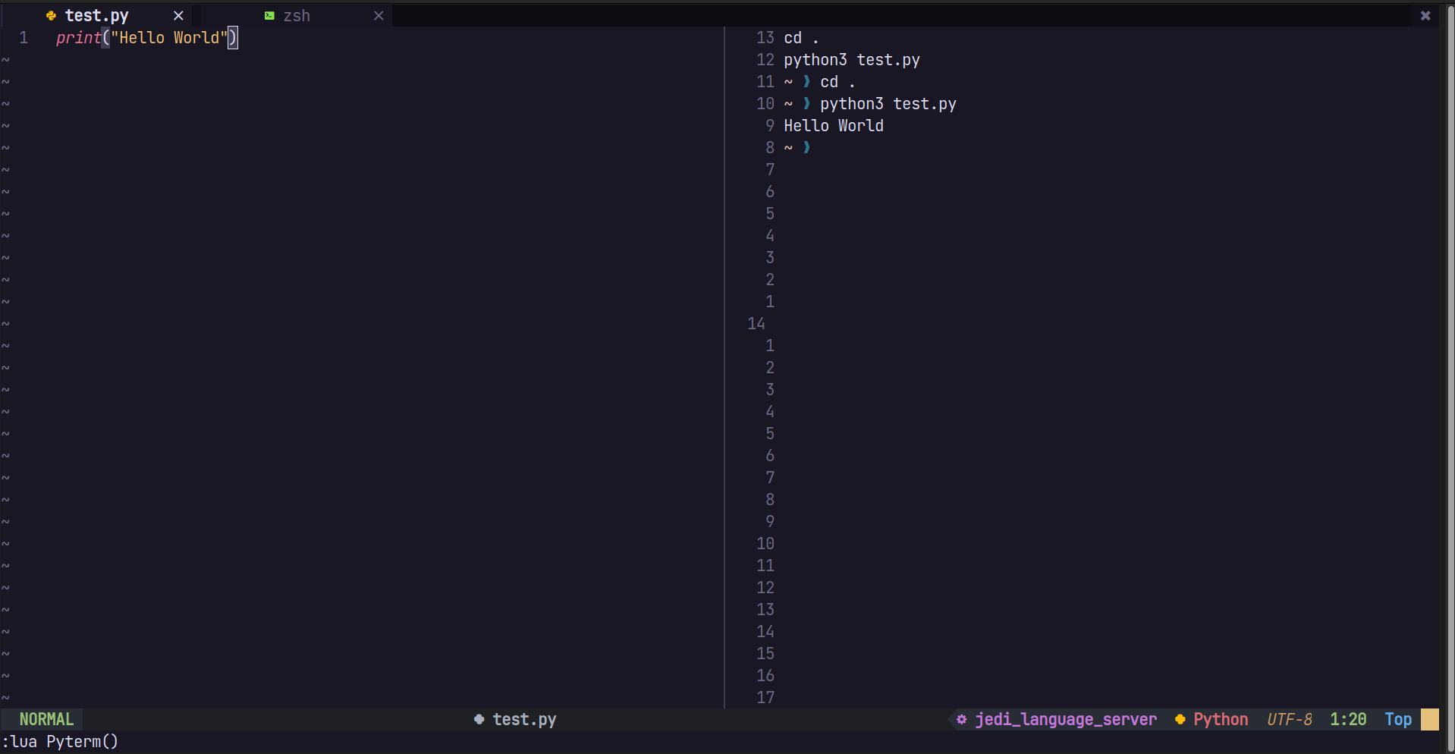Screen dimensions: 1455x754
Task: Click the orange block at the statusline's right edge
Action: point(1429,719)
